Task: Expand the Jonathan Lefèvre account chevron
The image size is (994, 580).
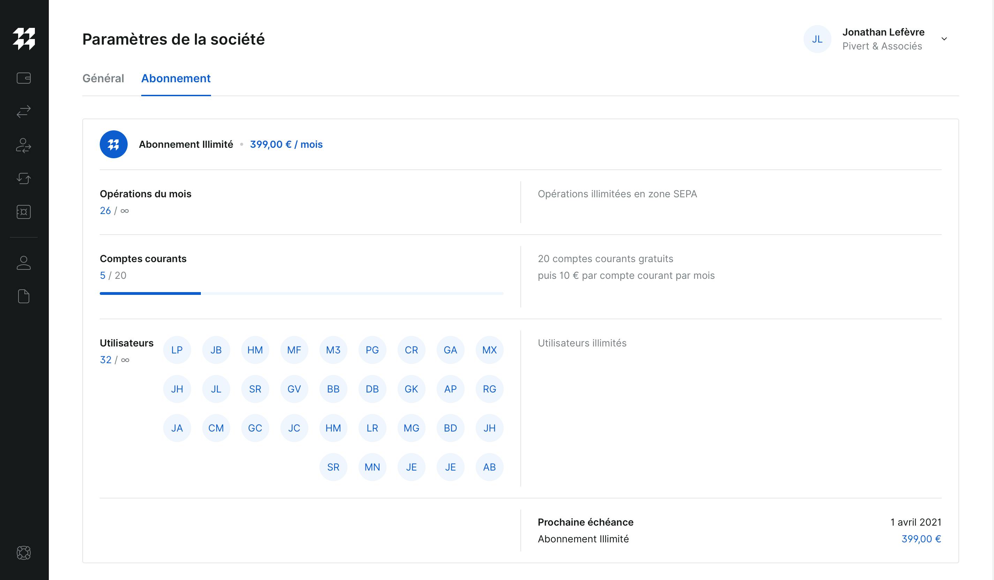Action: [944, 39]
